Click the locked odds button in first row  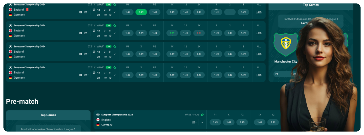click(216, 12)
